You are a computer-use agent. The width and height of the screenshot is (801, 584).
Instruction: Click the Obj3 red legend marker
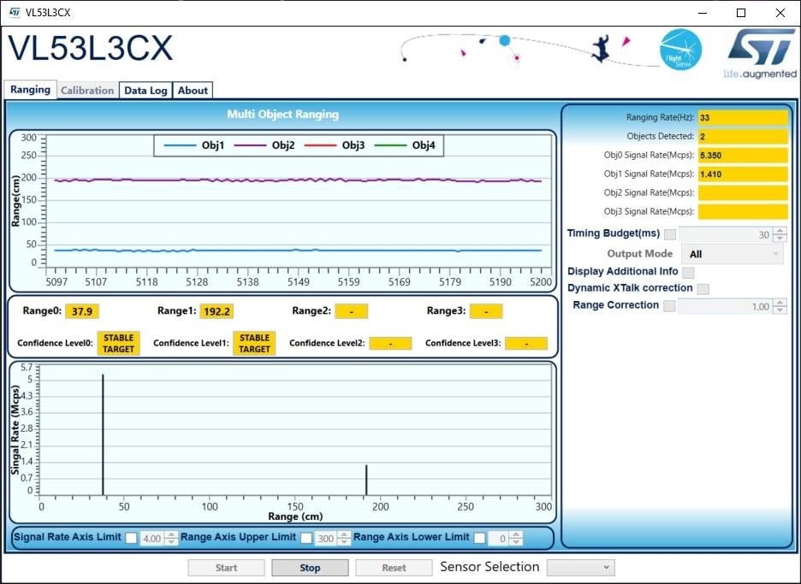click(319, 146)
